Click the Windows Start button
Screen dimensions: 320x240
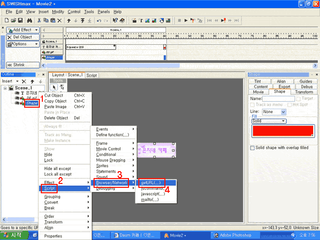tap(14, 235)
